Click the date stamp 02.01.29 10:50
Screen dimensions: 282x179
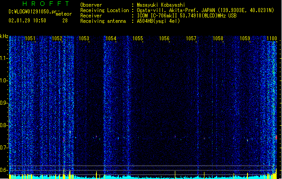pyautogui.click(x=27, y=21)
